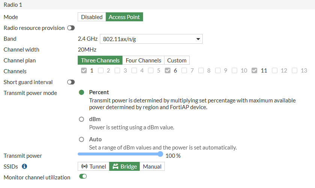Enable Short guard interval toggle

coord(71,82)
